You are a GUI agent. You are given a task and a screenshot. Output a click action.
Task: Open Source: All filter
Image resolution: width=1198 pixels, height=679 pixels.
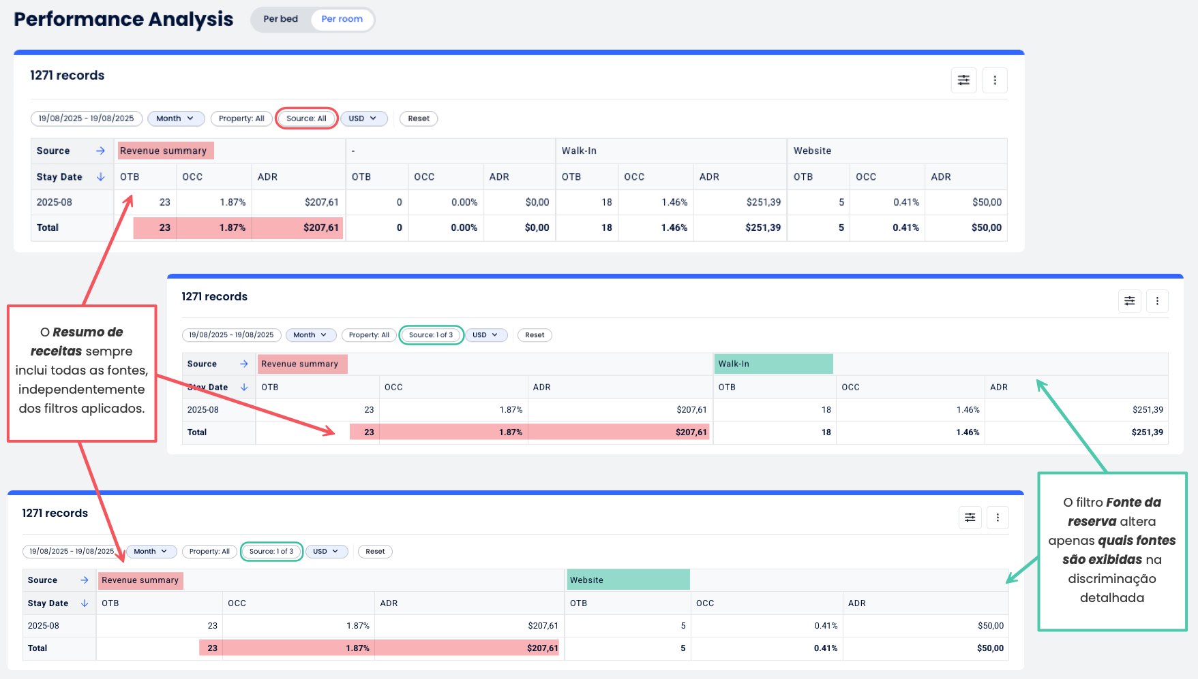click(306, 119)
